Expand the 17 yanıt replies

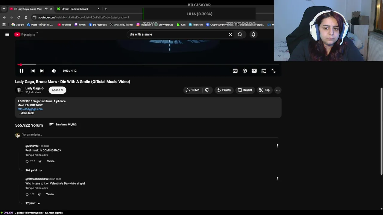[x=33, y=203]
